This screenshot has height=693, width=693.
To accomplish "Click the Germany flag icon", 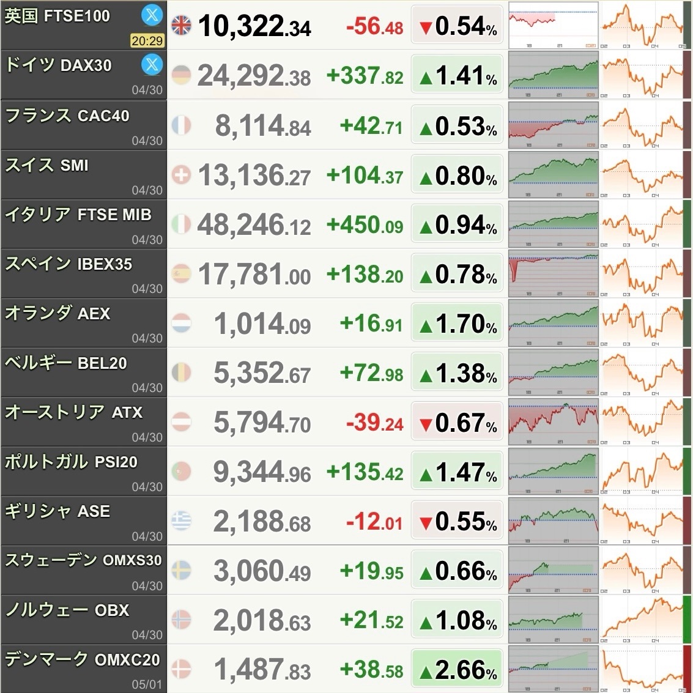I will (181, 75).
